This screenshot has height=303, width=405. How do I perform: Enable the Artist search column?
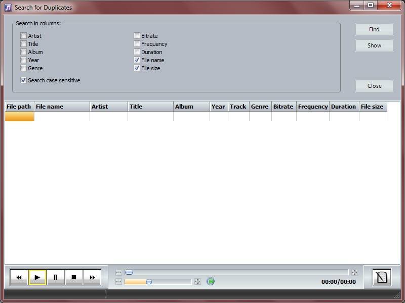click(x=23, y=36)
